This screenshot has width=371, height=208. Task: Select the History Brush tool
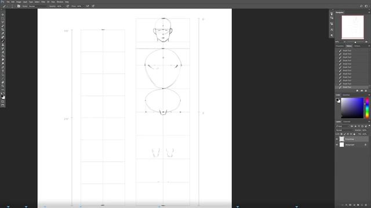pos(3,49)
